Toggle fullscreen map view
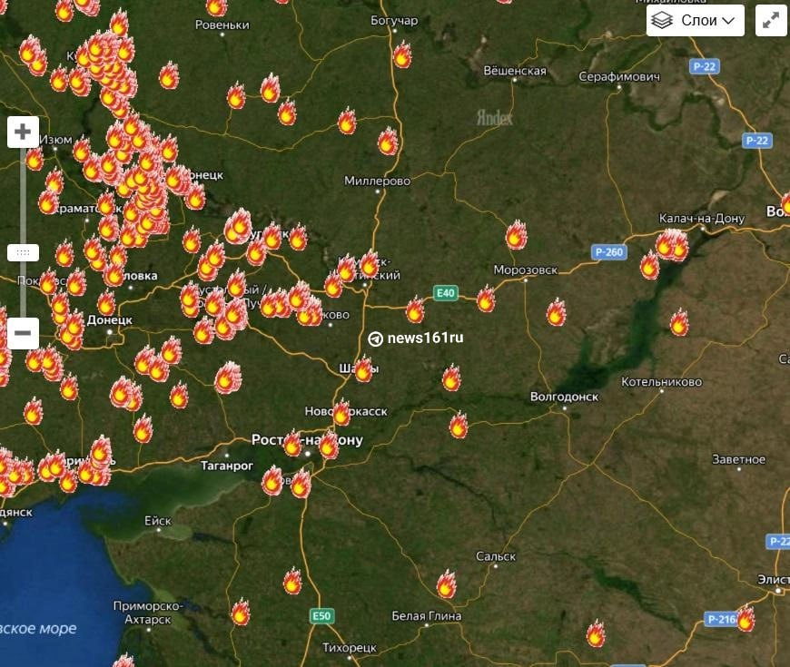The image size is (790, 667). tap(771, 20)
